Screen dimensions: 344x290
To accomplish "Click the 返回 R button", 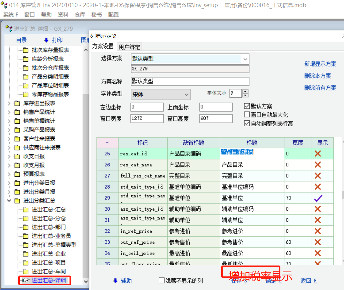I will point(308,281).
